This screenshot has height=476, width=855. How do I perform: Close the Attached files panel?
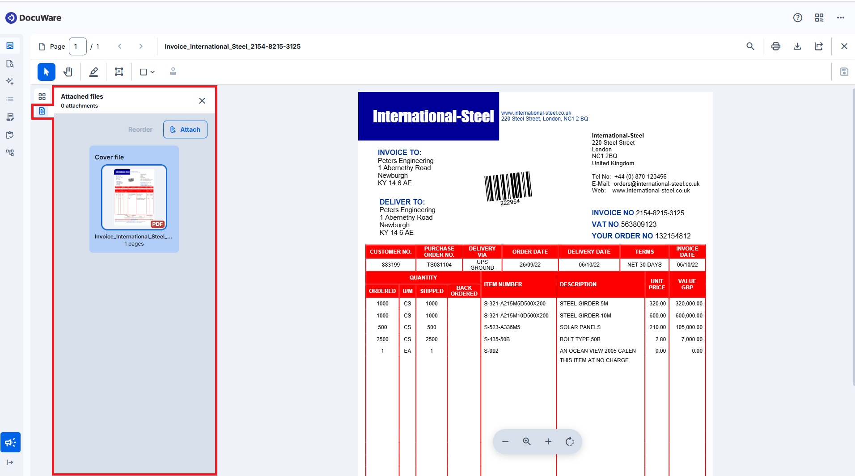pyautogui.click(x=202, y=101)
